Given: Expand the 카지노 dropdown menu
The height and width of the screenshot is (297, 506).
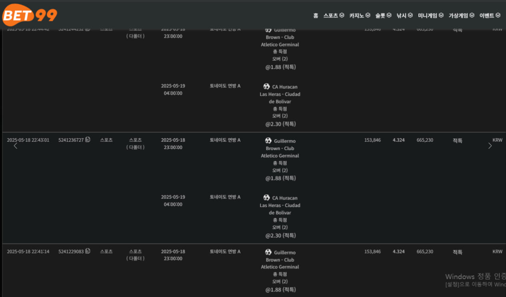Looking at the screenshot, I should pos(360,16).
